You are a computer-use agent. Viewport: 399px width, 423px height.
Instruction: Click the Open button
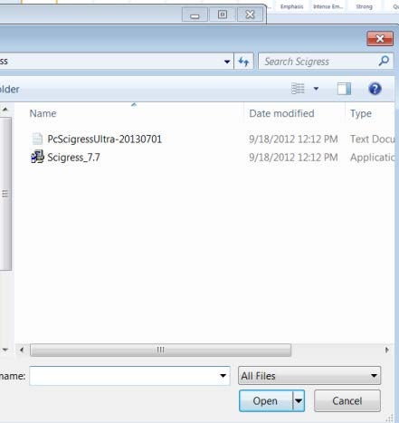265,401
